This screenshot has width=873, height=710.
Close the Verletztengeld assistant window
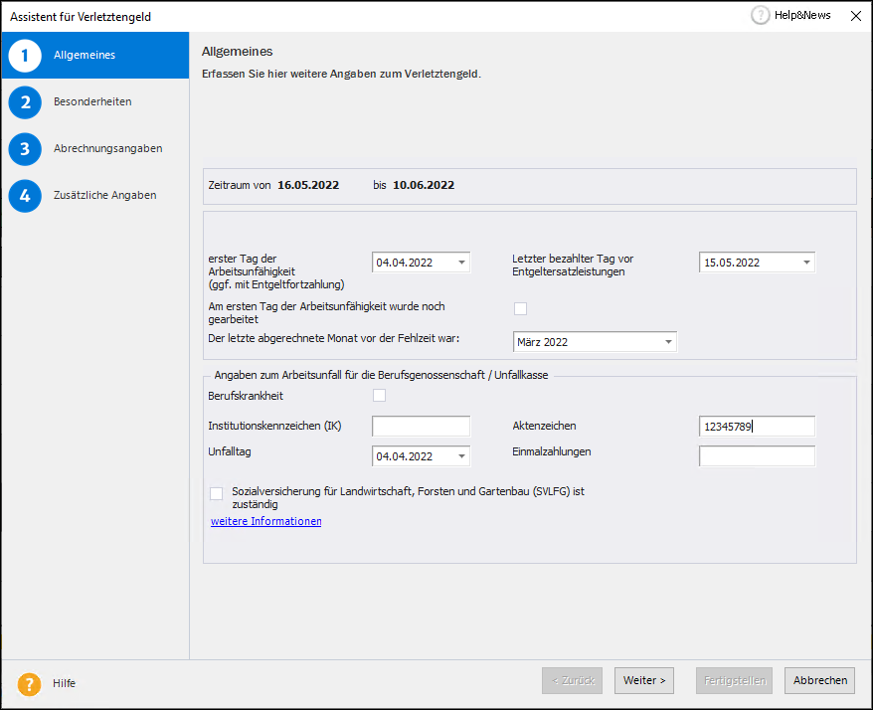pyautogui.click(x=855, y=16)
